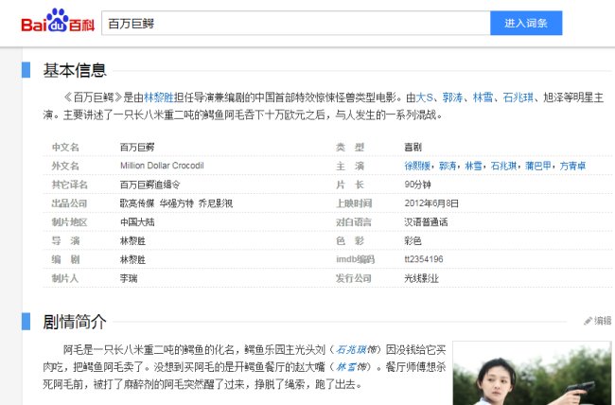Screen dimensions: 615x405
Task: Select foreign title Million Dollar Crocodil
Action: (x=162, y=166)
